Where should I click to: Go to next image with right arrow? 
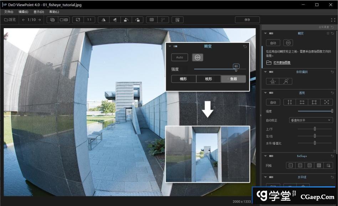point(40,20)
